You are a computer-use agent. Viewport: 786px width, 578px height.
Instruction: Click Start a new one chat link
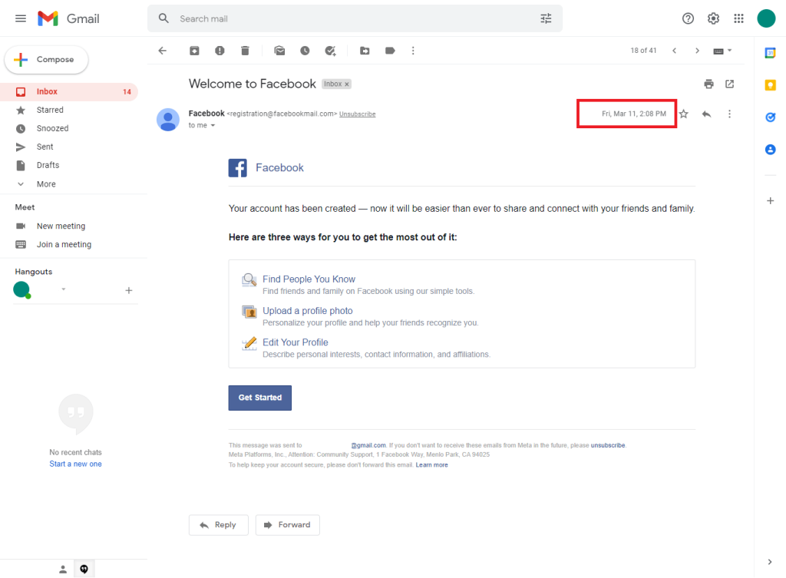point(75,464)
